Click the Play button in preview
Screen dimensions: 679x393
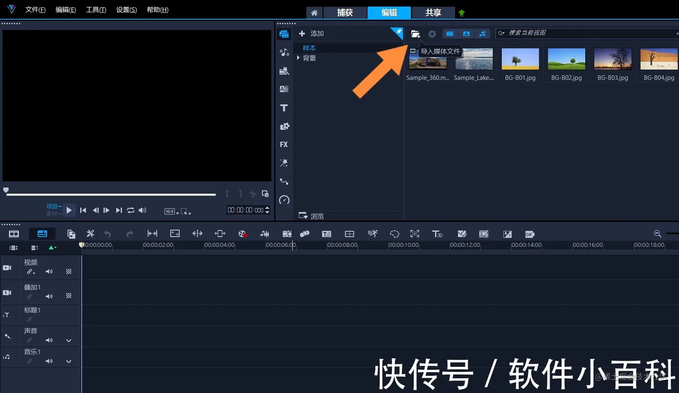pyautogui.click(x=69, y=210)
